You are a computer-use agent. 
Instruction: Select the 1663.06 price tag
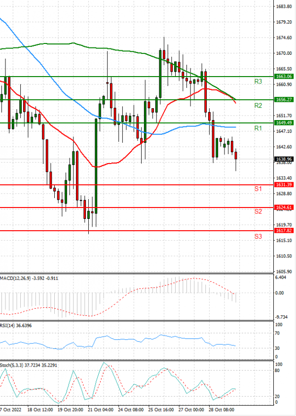point(284,77)
